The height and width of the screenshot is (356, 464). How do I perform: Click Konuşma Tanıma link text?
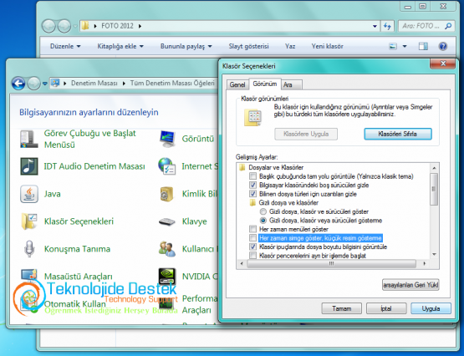(x=77, y=249)
